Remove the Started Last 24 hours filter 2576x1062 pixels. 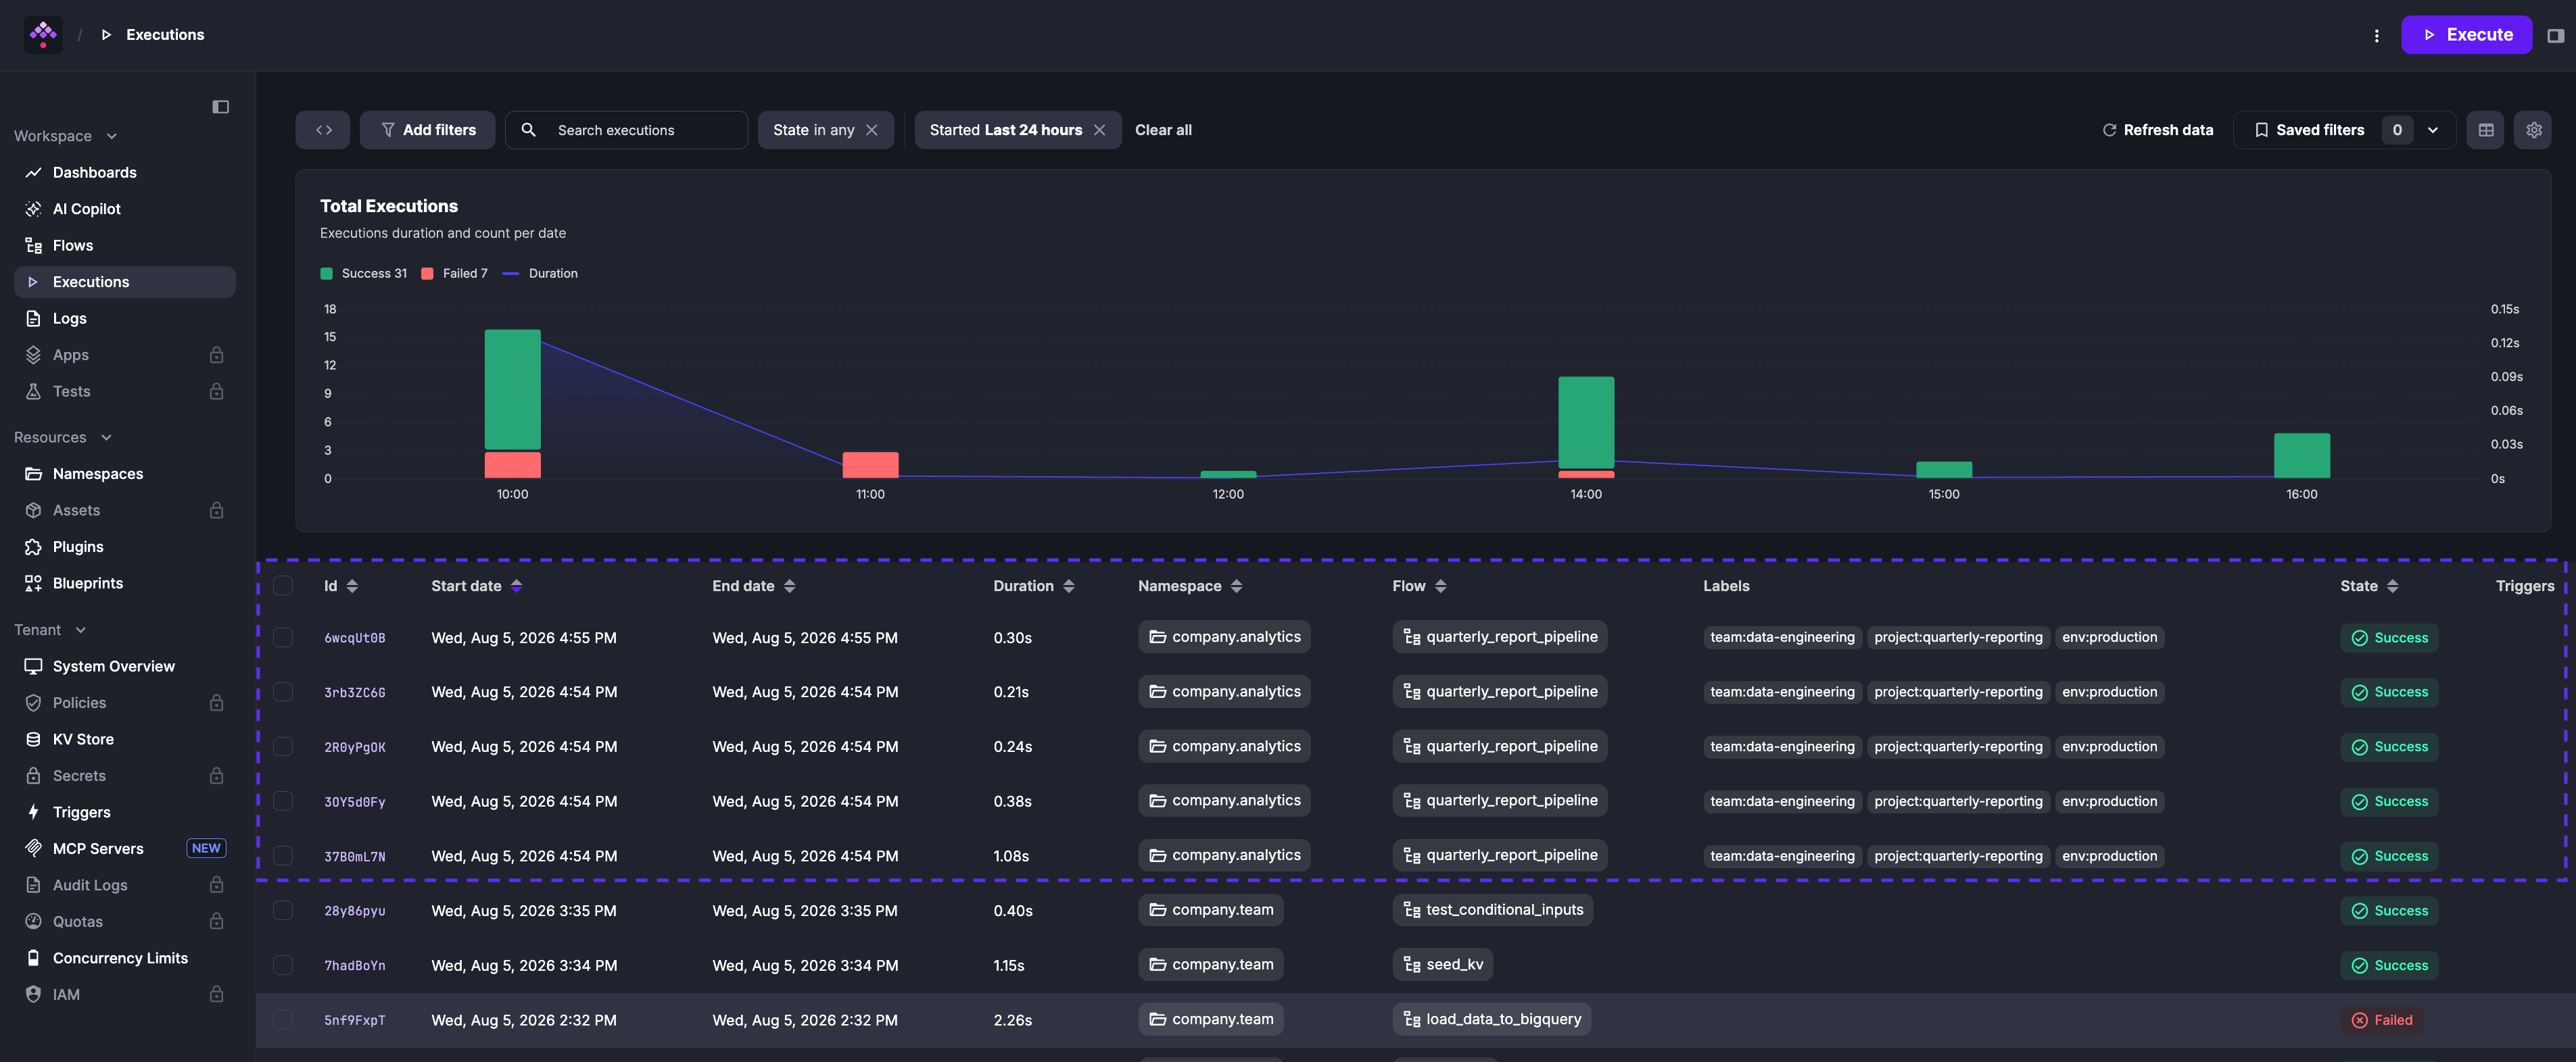click(x=1099, y=130)
